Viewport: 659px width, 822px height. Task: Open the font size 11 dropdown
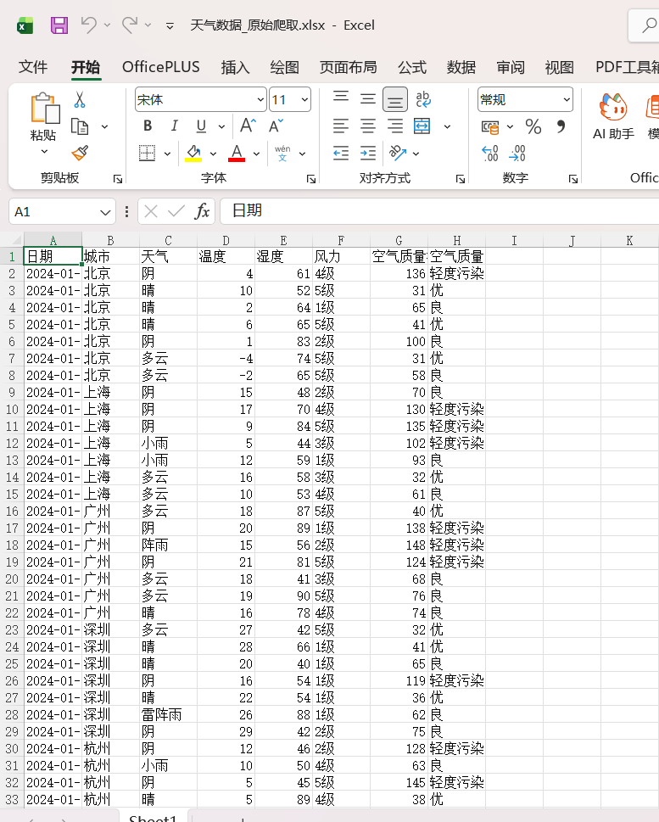(x=304, y=99)
